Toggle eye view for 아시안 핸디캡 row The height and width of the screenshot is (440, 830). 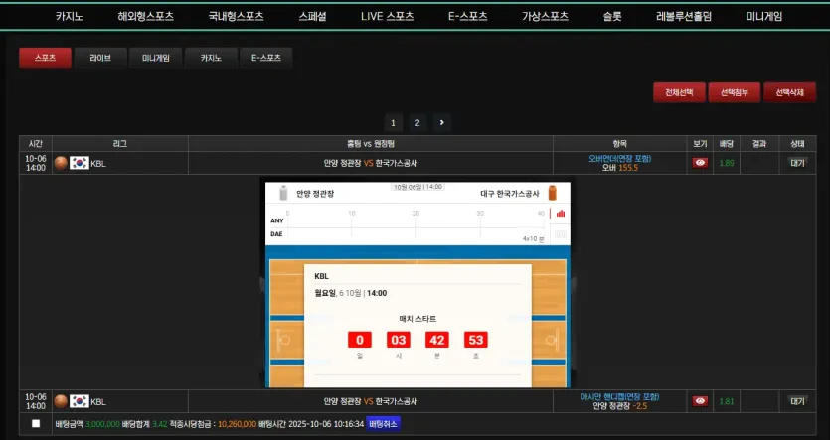coord(700,401)
